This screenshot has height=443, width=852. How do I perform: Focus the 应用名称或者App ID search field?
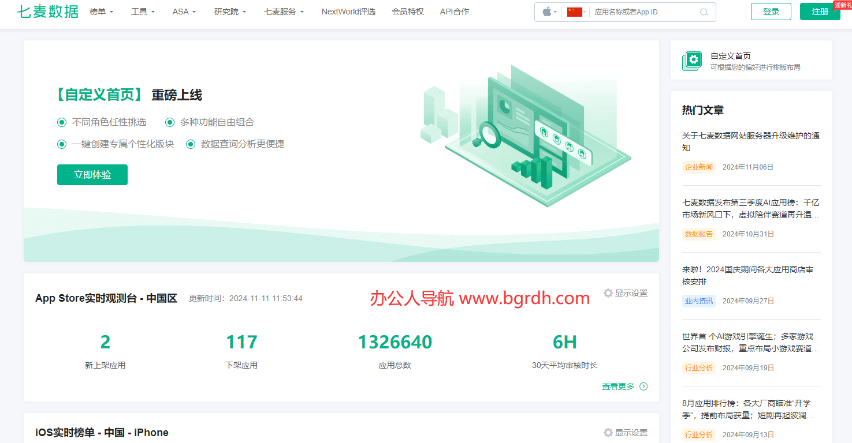click(x=644, y=12)
